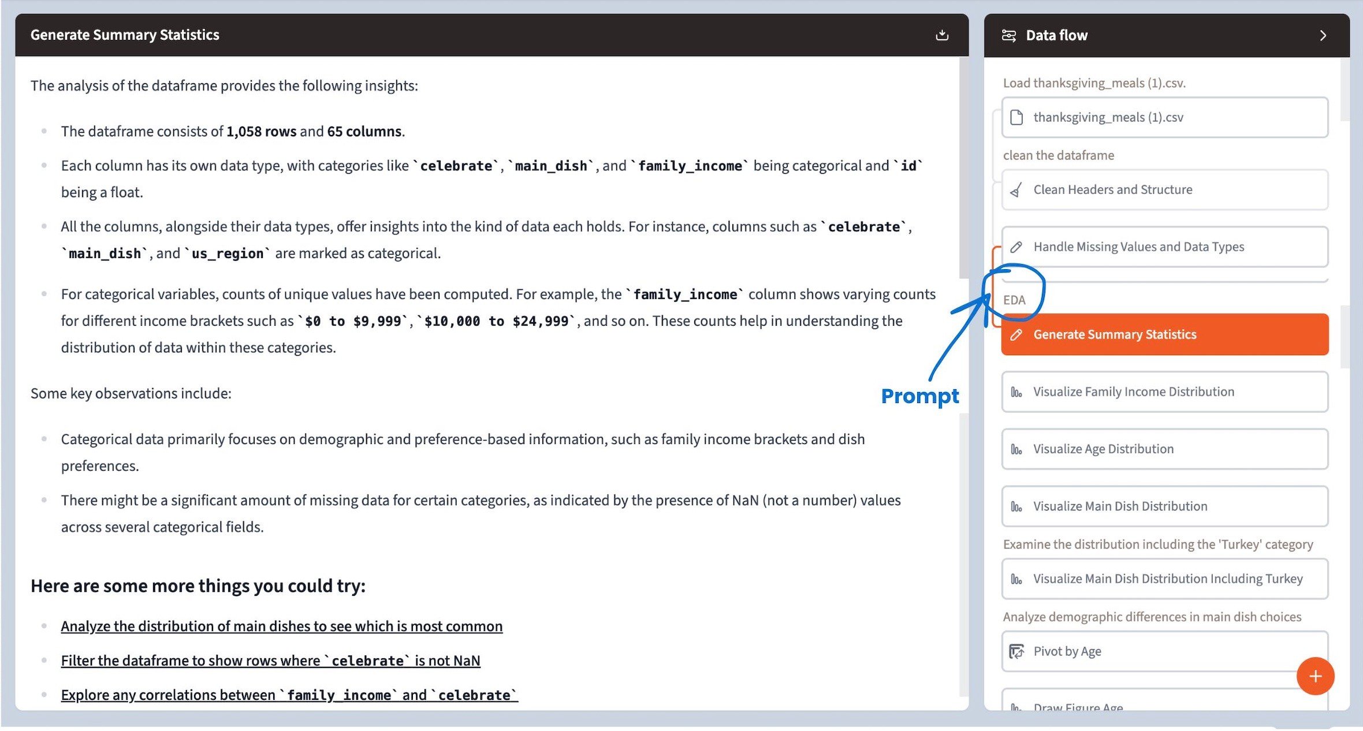
Task: Open Handle Missing Values and Data Types step
Action: click(x=1165, y=247)
